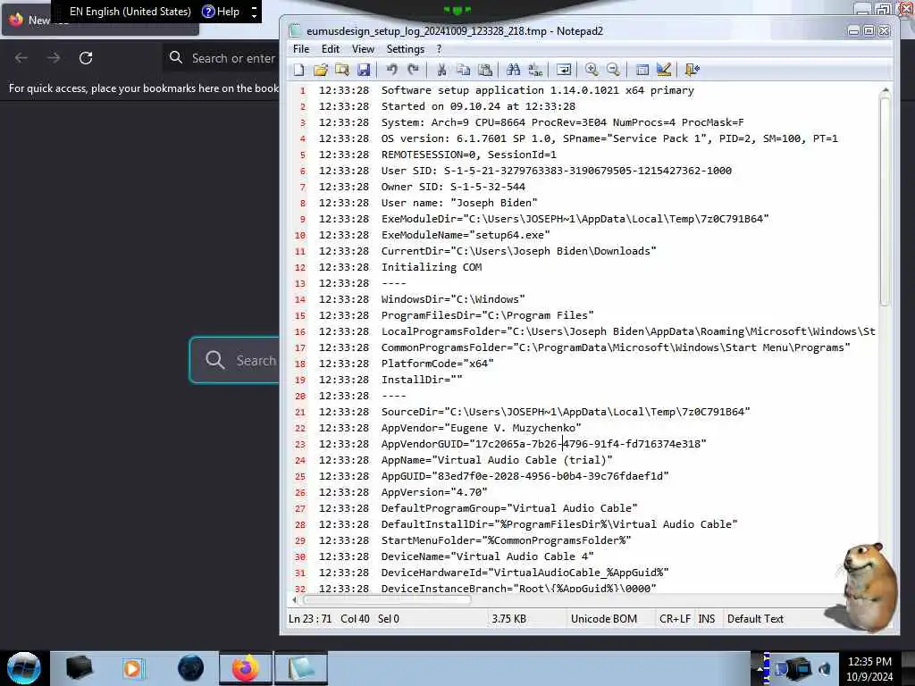The image size is (915, 686).
Task: Paste clipboard using the toolbar paste icon
Action: click(x=485, y=70)
